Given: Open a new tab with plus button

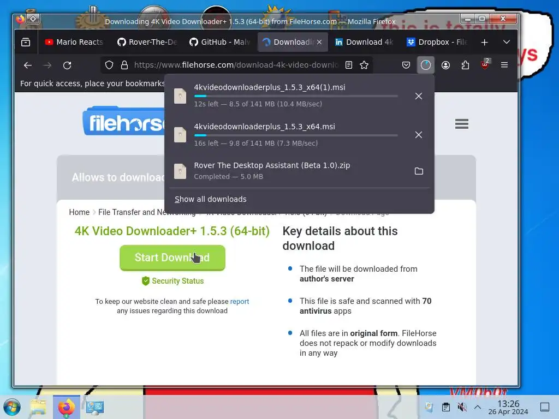Looking at the screenshot, I should click(485, 43).
